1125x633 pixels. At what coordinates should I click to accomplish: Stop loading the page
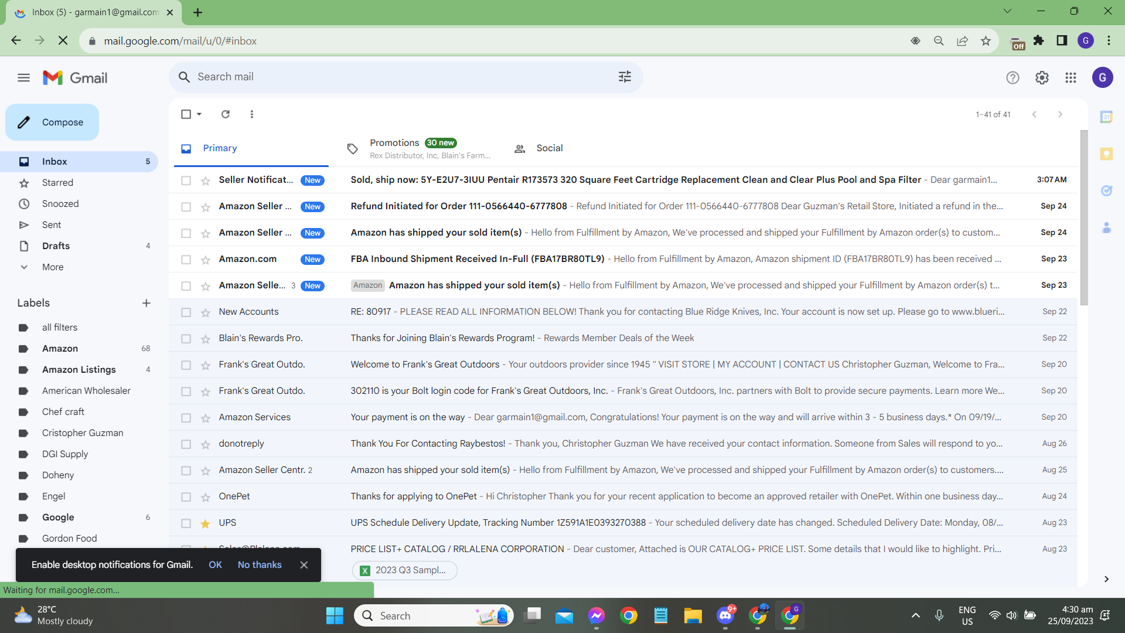(x=63, y=41)
